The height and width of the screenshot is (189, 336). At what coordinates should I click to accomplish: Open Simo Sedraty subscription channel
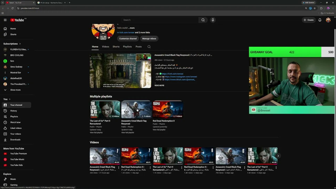16,67
